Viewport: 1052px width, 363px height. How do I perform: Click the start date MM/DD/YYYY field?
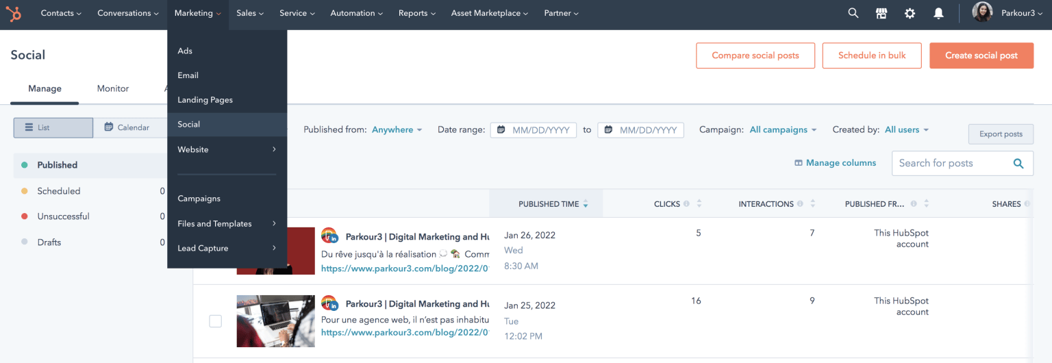[x=533, y=129]
